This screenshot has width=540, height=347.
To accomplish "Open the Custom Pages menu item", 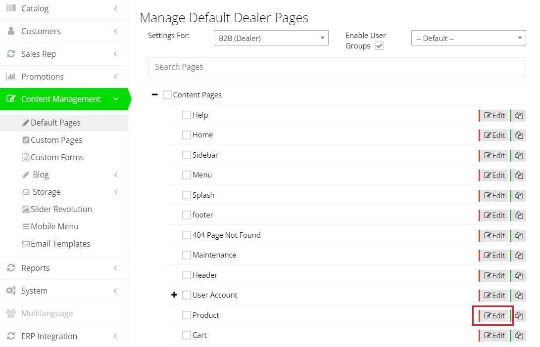I will pyautogui.click(x=56, y=140).
